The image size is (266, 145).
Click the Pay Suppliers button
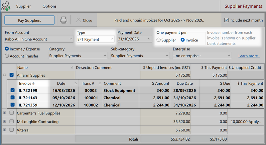29,20
